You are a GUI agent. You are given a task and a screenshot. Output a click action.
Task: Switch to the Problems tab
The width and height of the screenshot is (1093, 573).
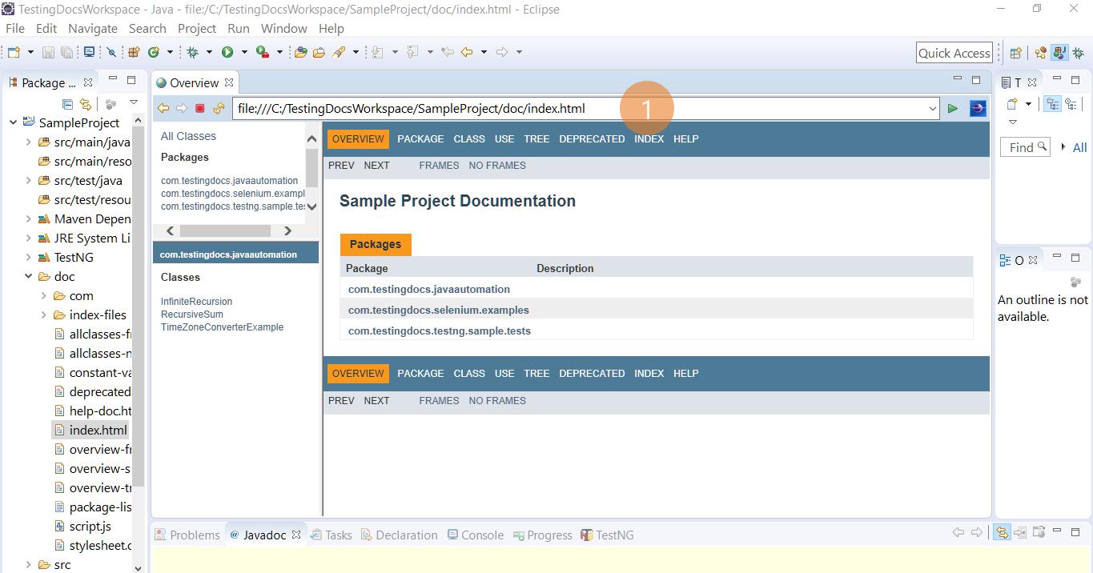coord(187,535)
